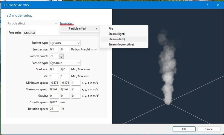Expand the Particle effect submenu

coord(80,29)
